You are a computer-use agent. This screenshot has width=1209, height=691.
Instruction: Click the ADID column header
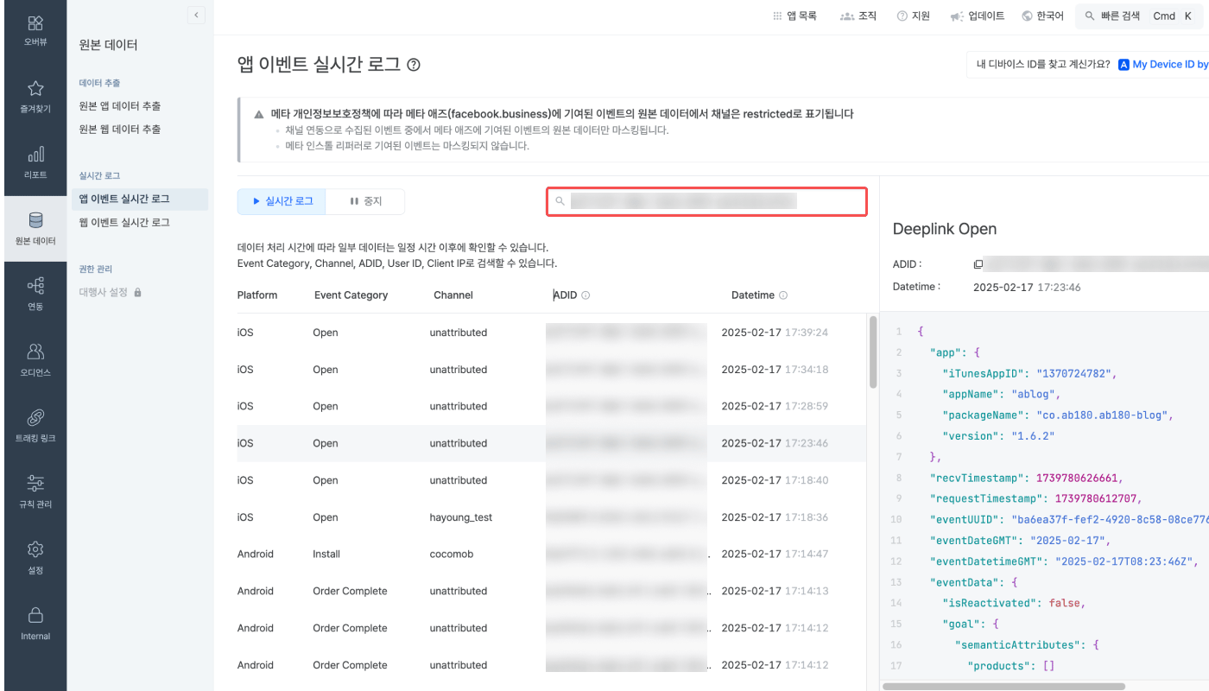tap(565, 295)
